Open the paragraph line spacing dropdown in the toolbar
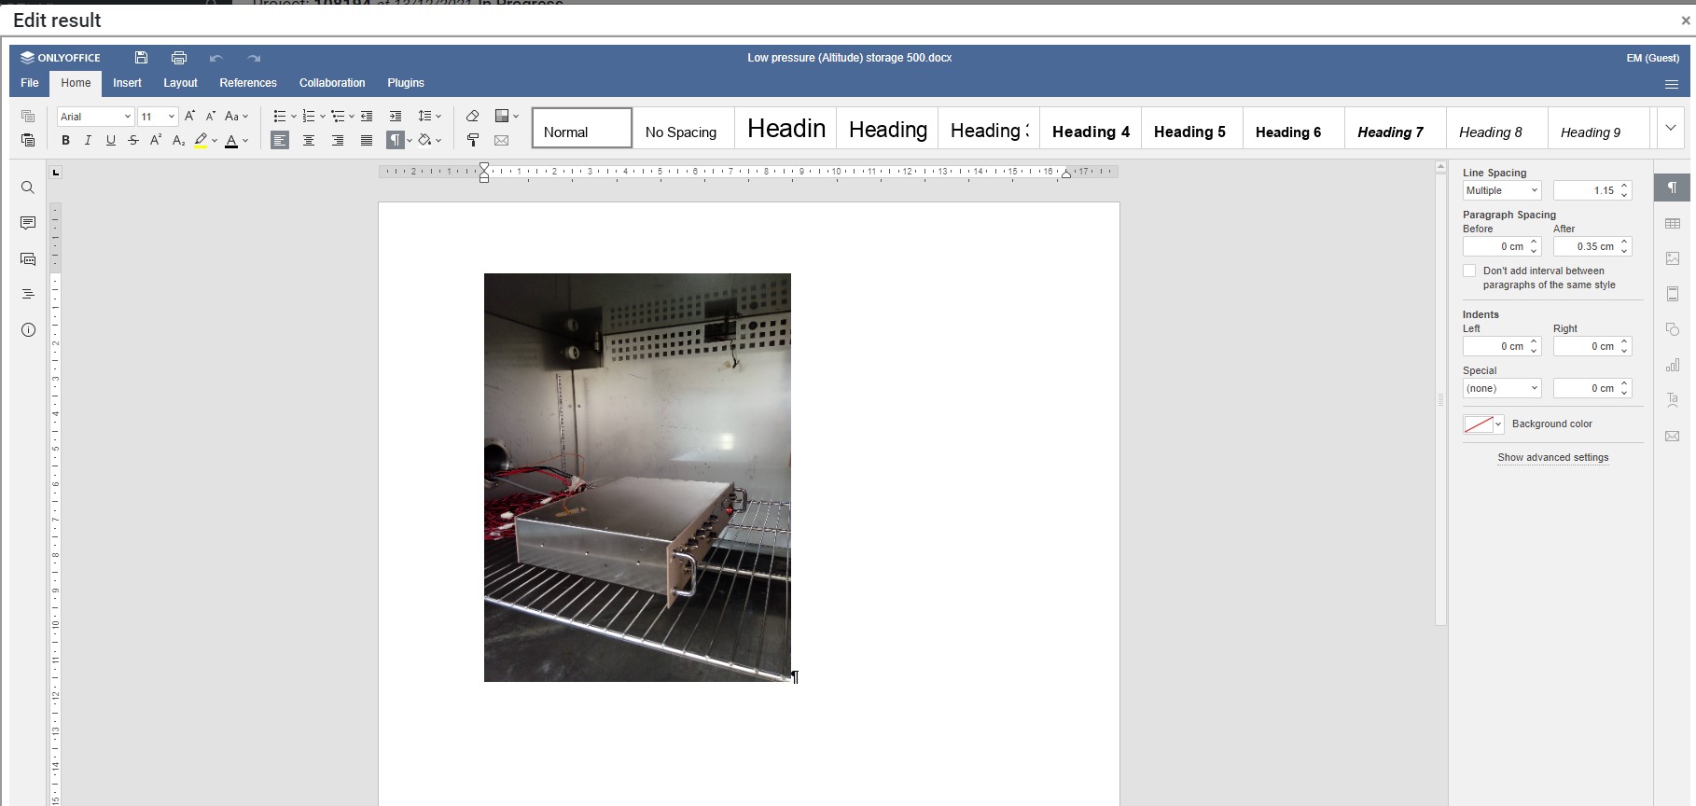This screenshot has height=806, width=1696. (x=429, y=116)
